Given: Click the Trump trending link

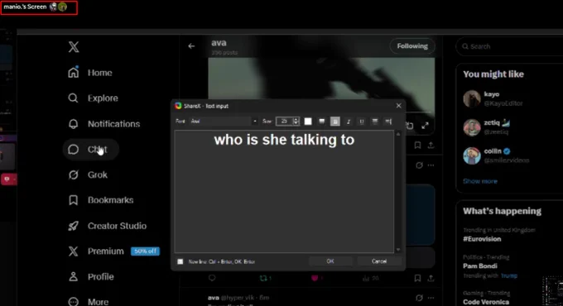Looking at the screenshot, I should tap(509, 275).
